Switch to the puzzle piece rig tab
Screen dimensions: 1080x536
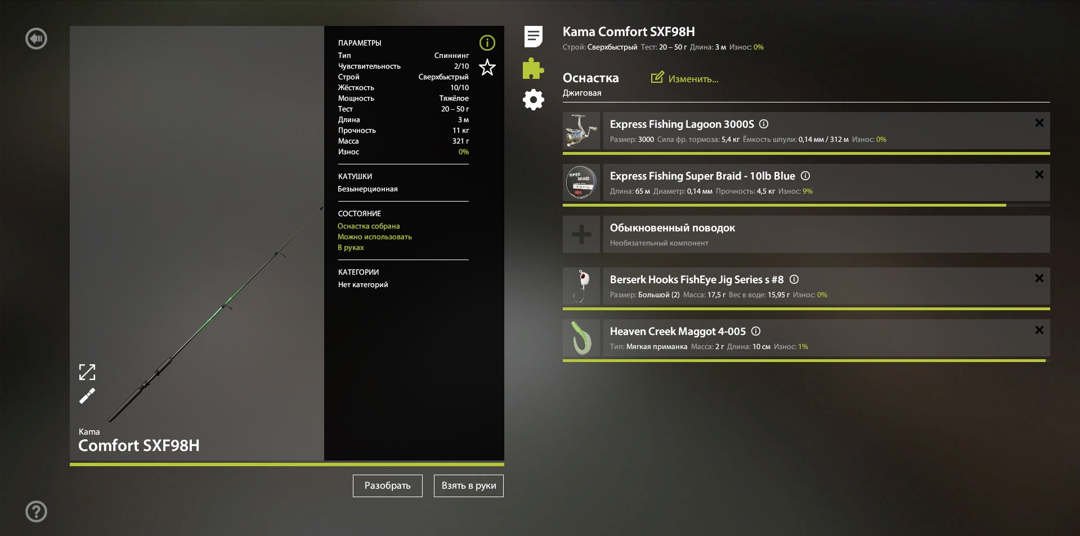click(533, 68)
